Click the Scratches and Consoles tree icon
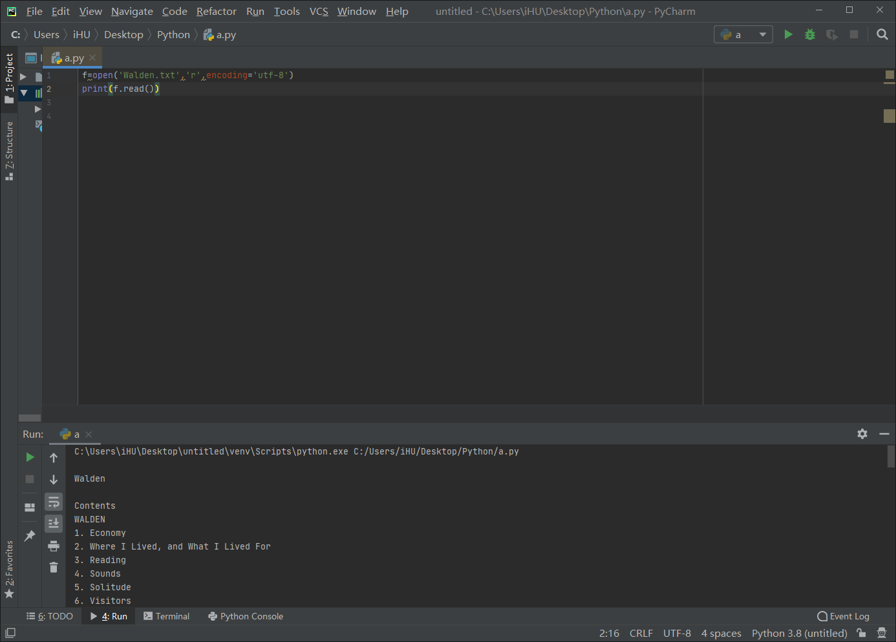The height and width of the screenshot is (642, 896). pyautogui.click(x=39, y=125)
